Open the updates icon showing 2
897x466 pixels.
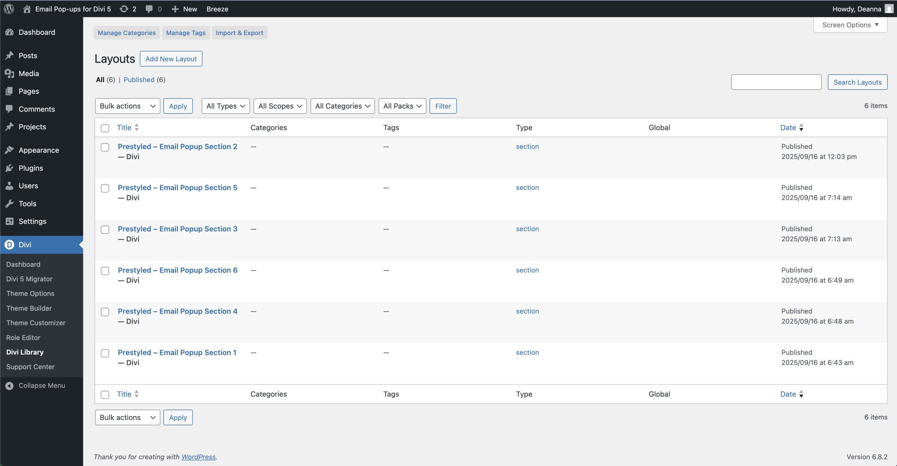click(124, 9)
